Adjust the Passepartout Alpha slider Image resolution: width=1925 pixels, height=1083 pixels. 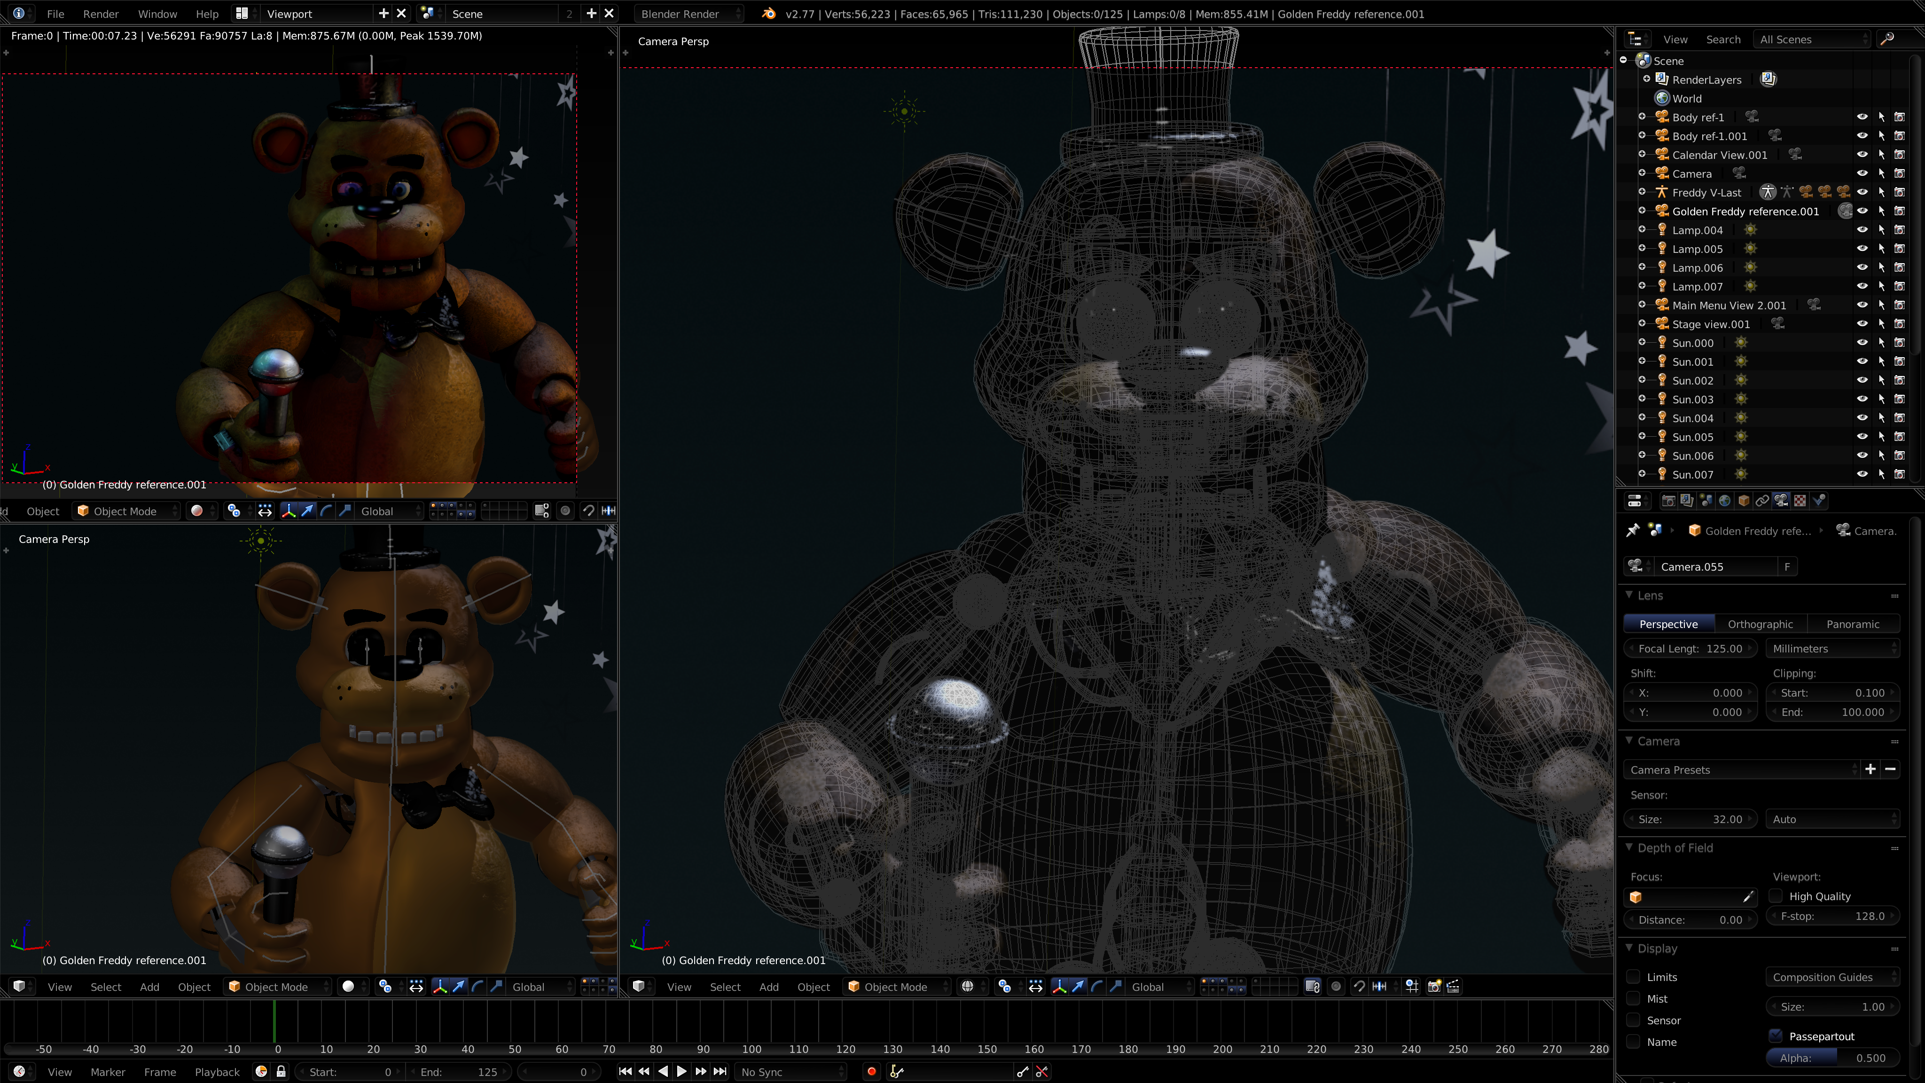point(1832,1059)
